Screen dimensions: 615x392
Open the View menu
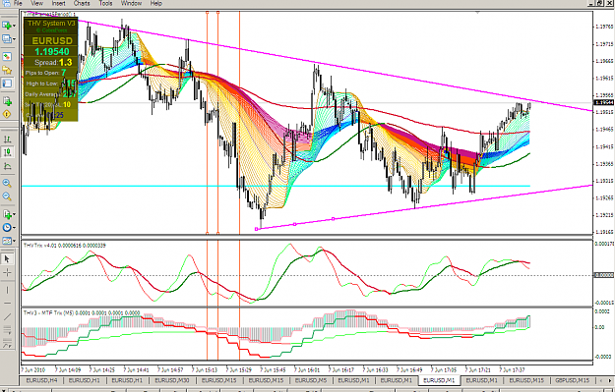36,3
